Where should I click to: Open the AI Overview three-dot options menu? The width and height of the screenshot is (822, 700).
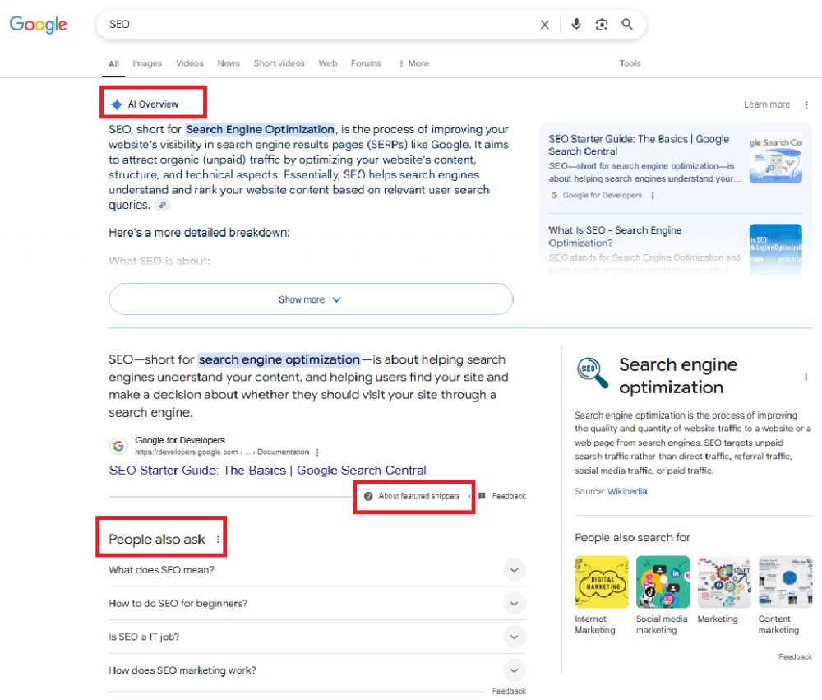tap(806, 105)
